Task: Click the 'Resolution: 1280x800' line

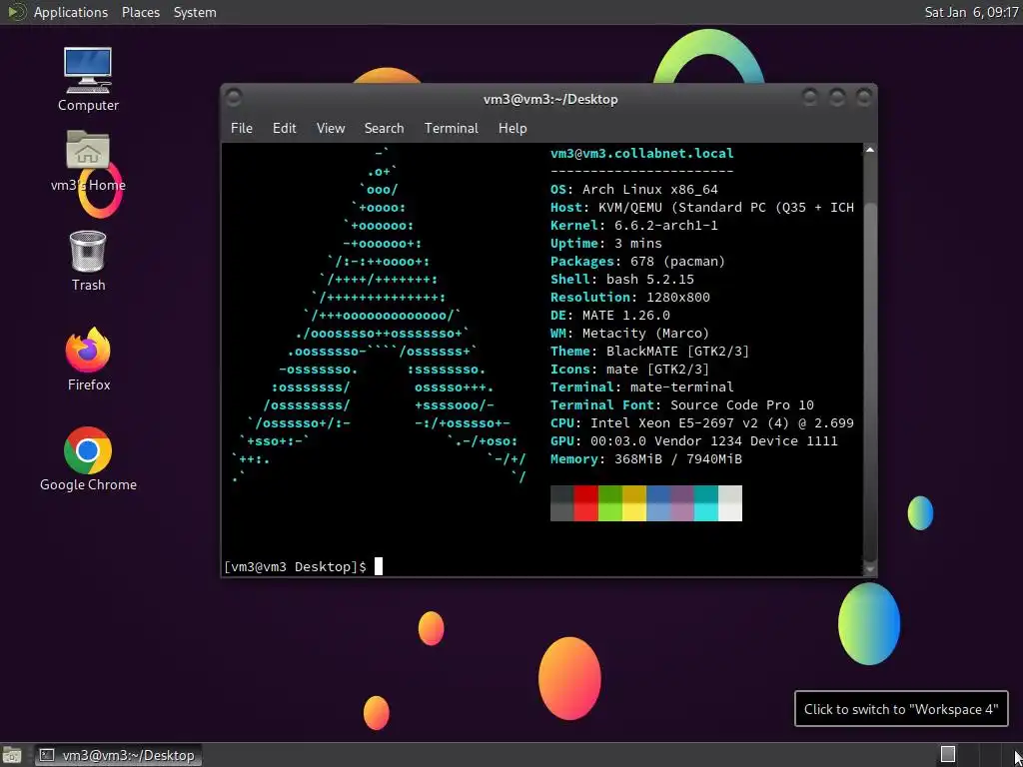Action: [x=630, y=298]
